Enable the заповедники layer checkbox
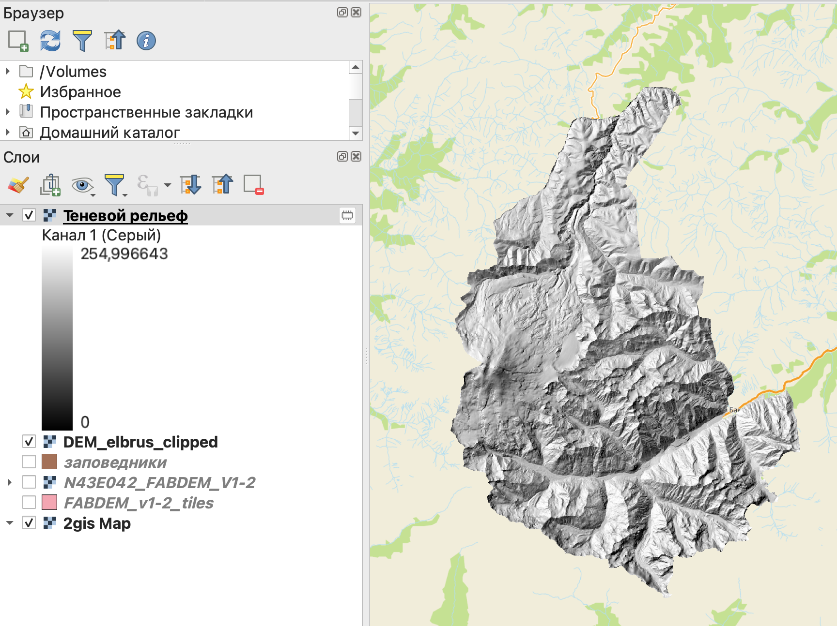Screen dimensions: 837x626 coord(29,462)
